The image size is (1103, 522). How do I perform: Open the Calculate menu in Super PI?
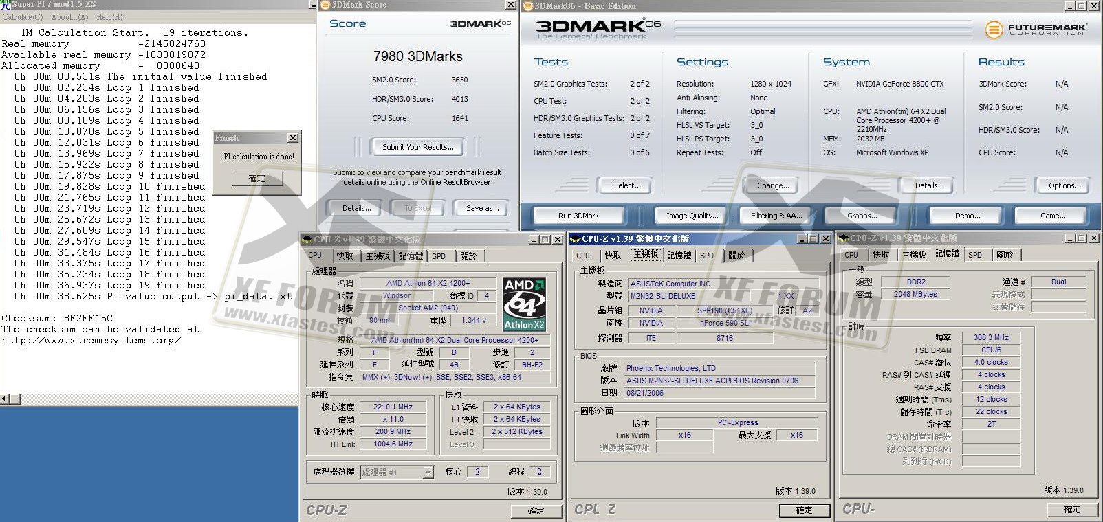(x=22, y=17)
